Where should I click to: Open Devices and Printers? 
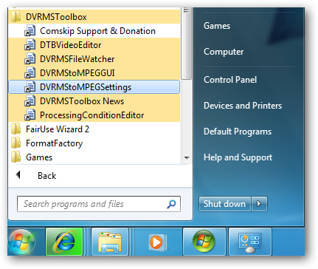(243, 106)
